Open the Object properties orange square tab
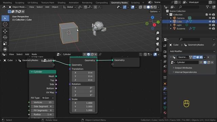The height and width of the screenshot is (122, 217). click(165, 84)
